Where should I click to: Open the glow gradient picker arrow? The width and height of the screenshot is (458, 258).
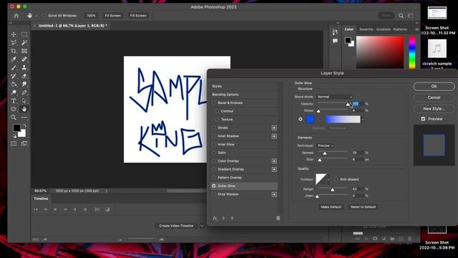(x=363, y=119)
